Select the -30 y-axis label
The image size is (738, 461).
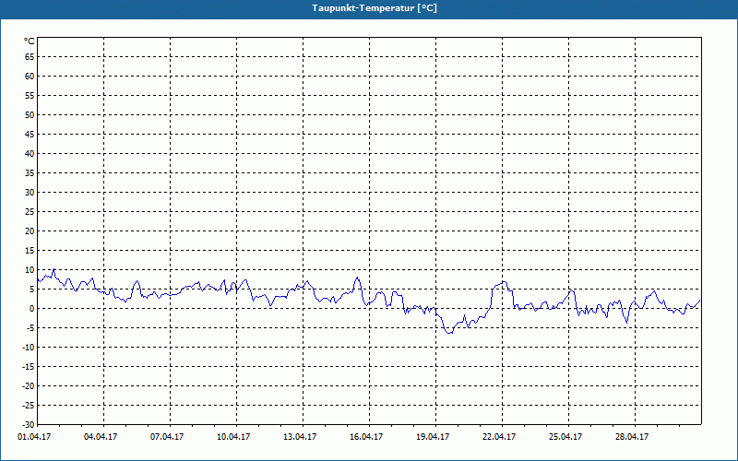[29, 424]
